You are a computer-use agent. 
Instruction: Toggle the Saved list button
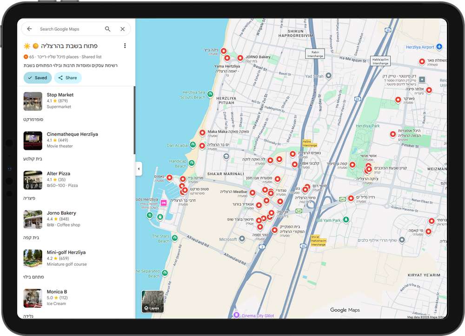click(x=38, y=78)
